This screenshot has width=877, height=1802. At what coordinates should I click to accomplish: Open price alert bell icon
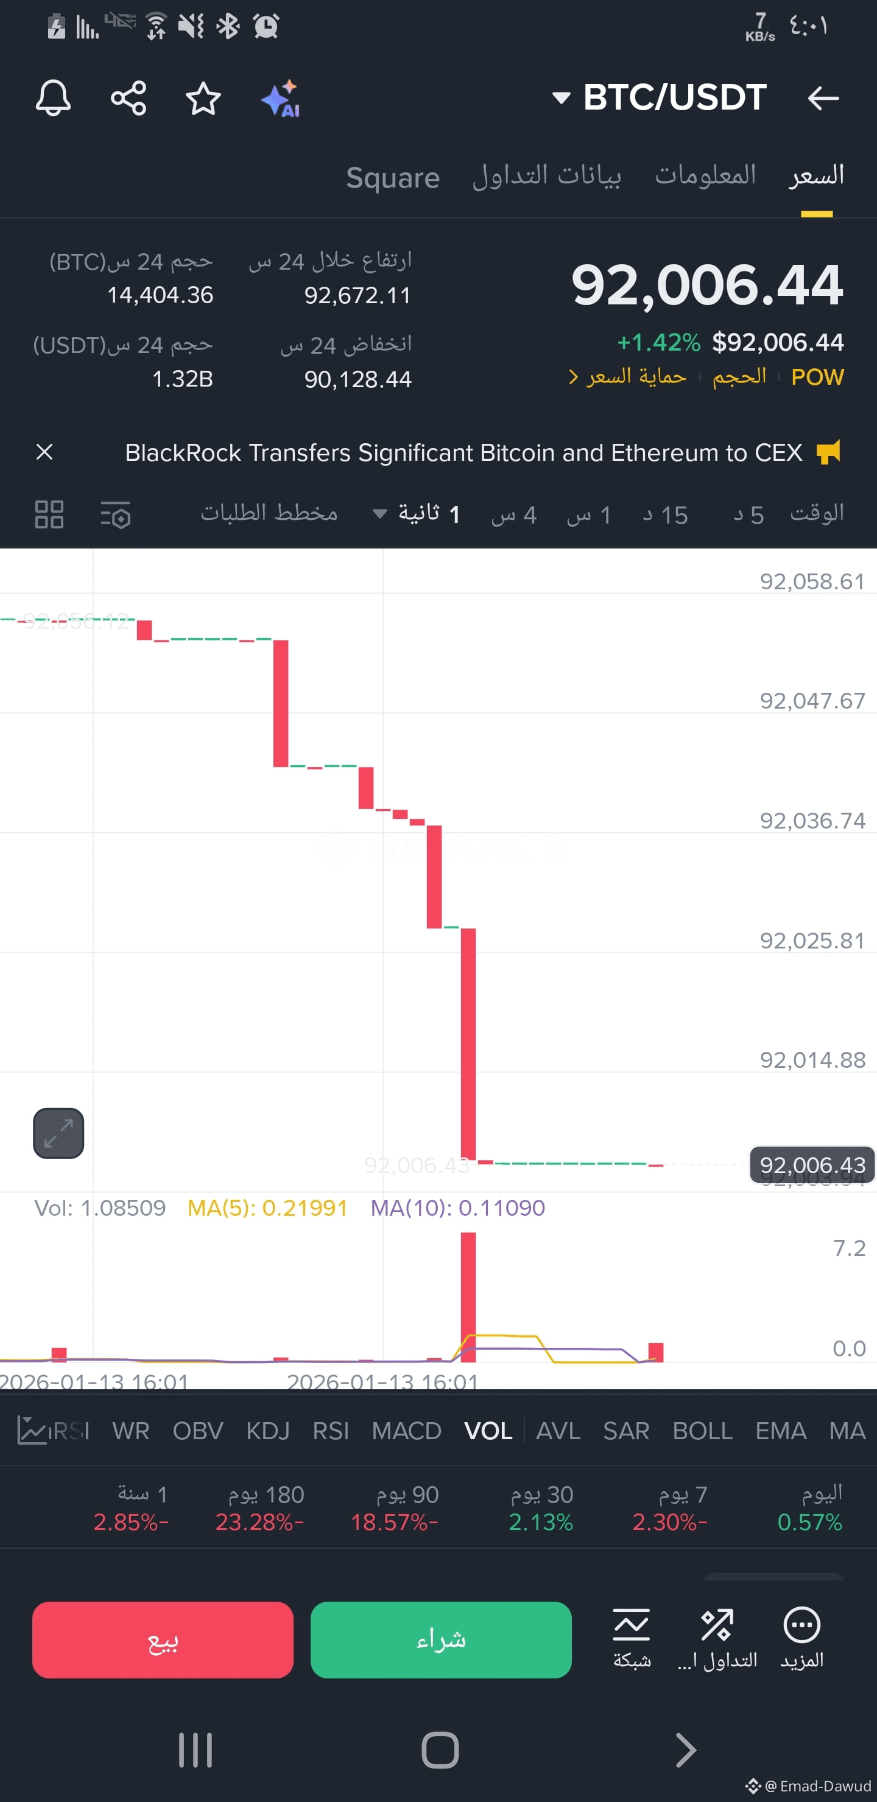53,98
